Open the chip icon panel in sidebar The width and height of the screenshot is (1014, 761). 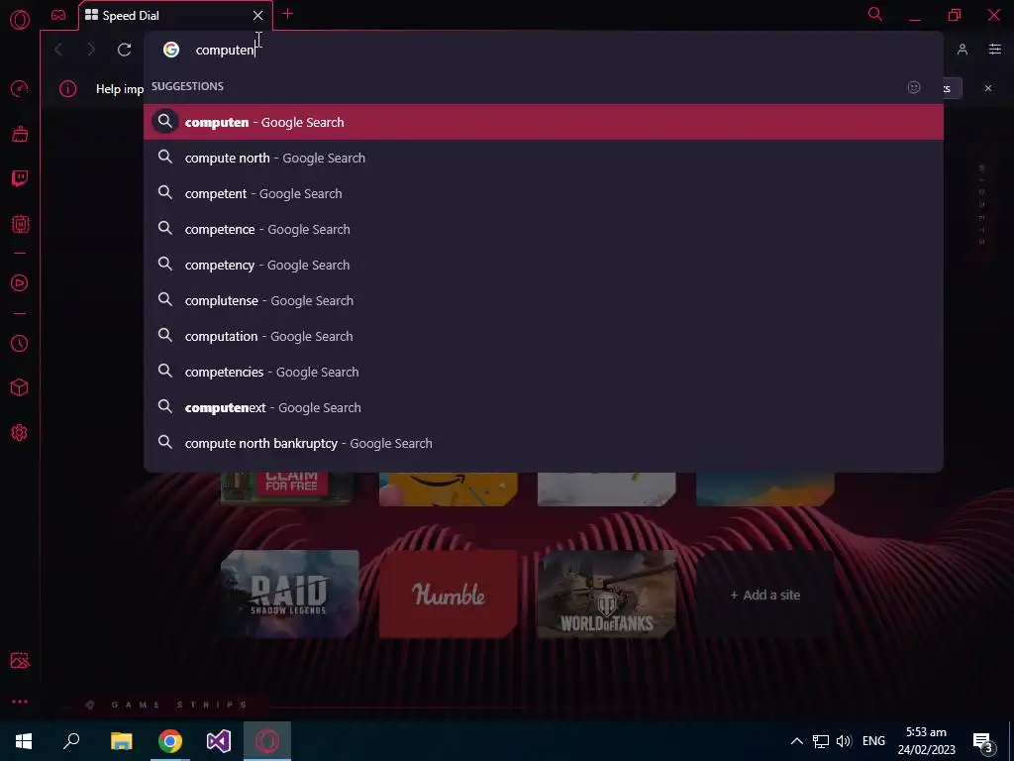click(x=20, y=225)
